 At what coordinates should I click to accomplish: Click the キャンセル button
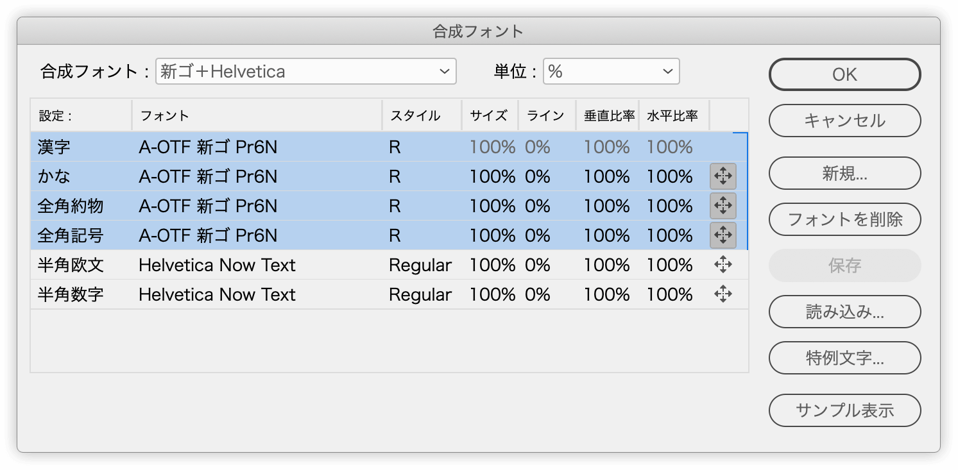tap(844, 121)
